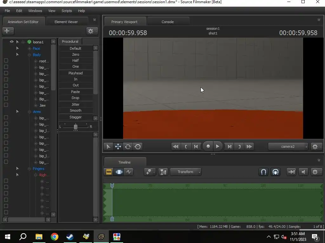The image size is (325, 243).
Task: Open Windows search from the taskbar
Action: 23,237
